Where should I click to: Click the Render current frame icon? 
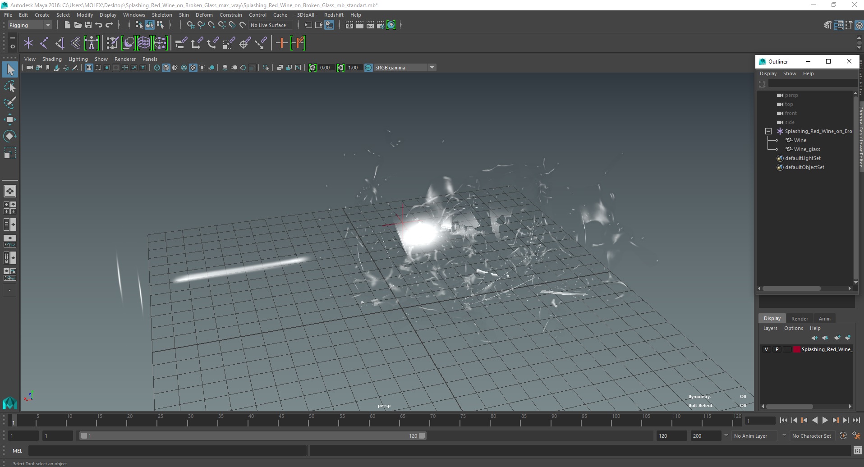(360, 25)
